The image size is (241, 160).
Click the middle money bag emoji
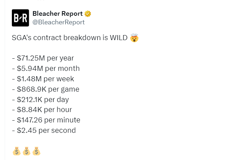click(x=27, y=151)
